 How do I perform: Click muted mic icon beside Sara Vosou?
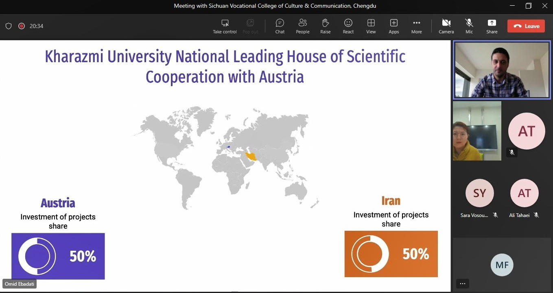pos(495,215)
